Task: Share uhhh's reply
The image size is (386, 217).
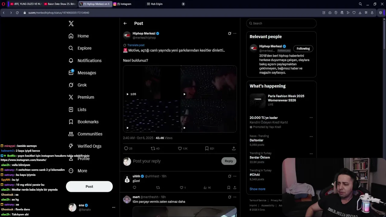Action: point(235,187)
